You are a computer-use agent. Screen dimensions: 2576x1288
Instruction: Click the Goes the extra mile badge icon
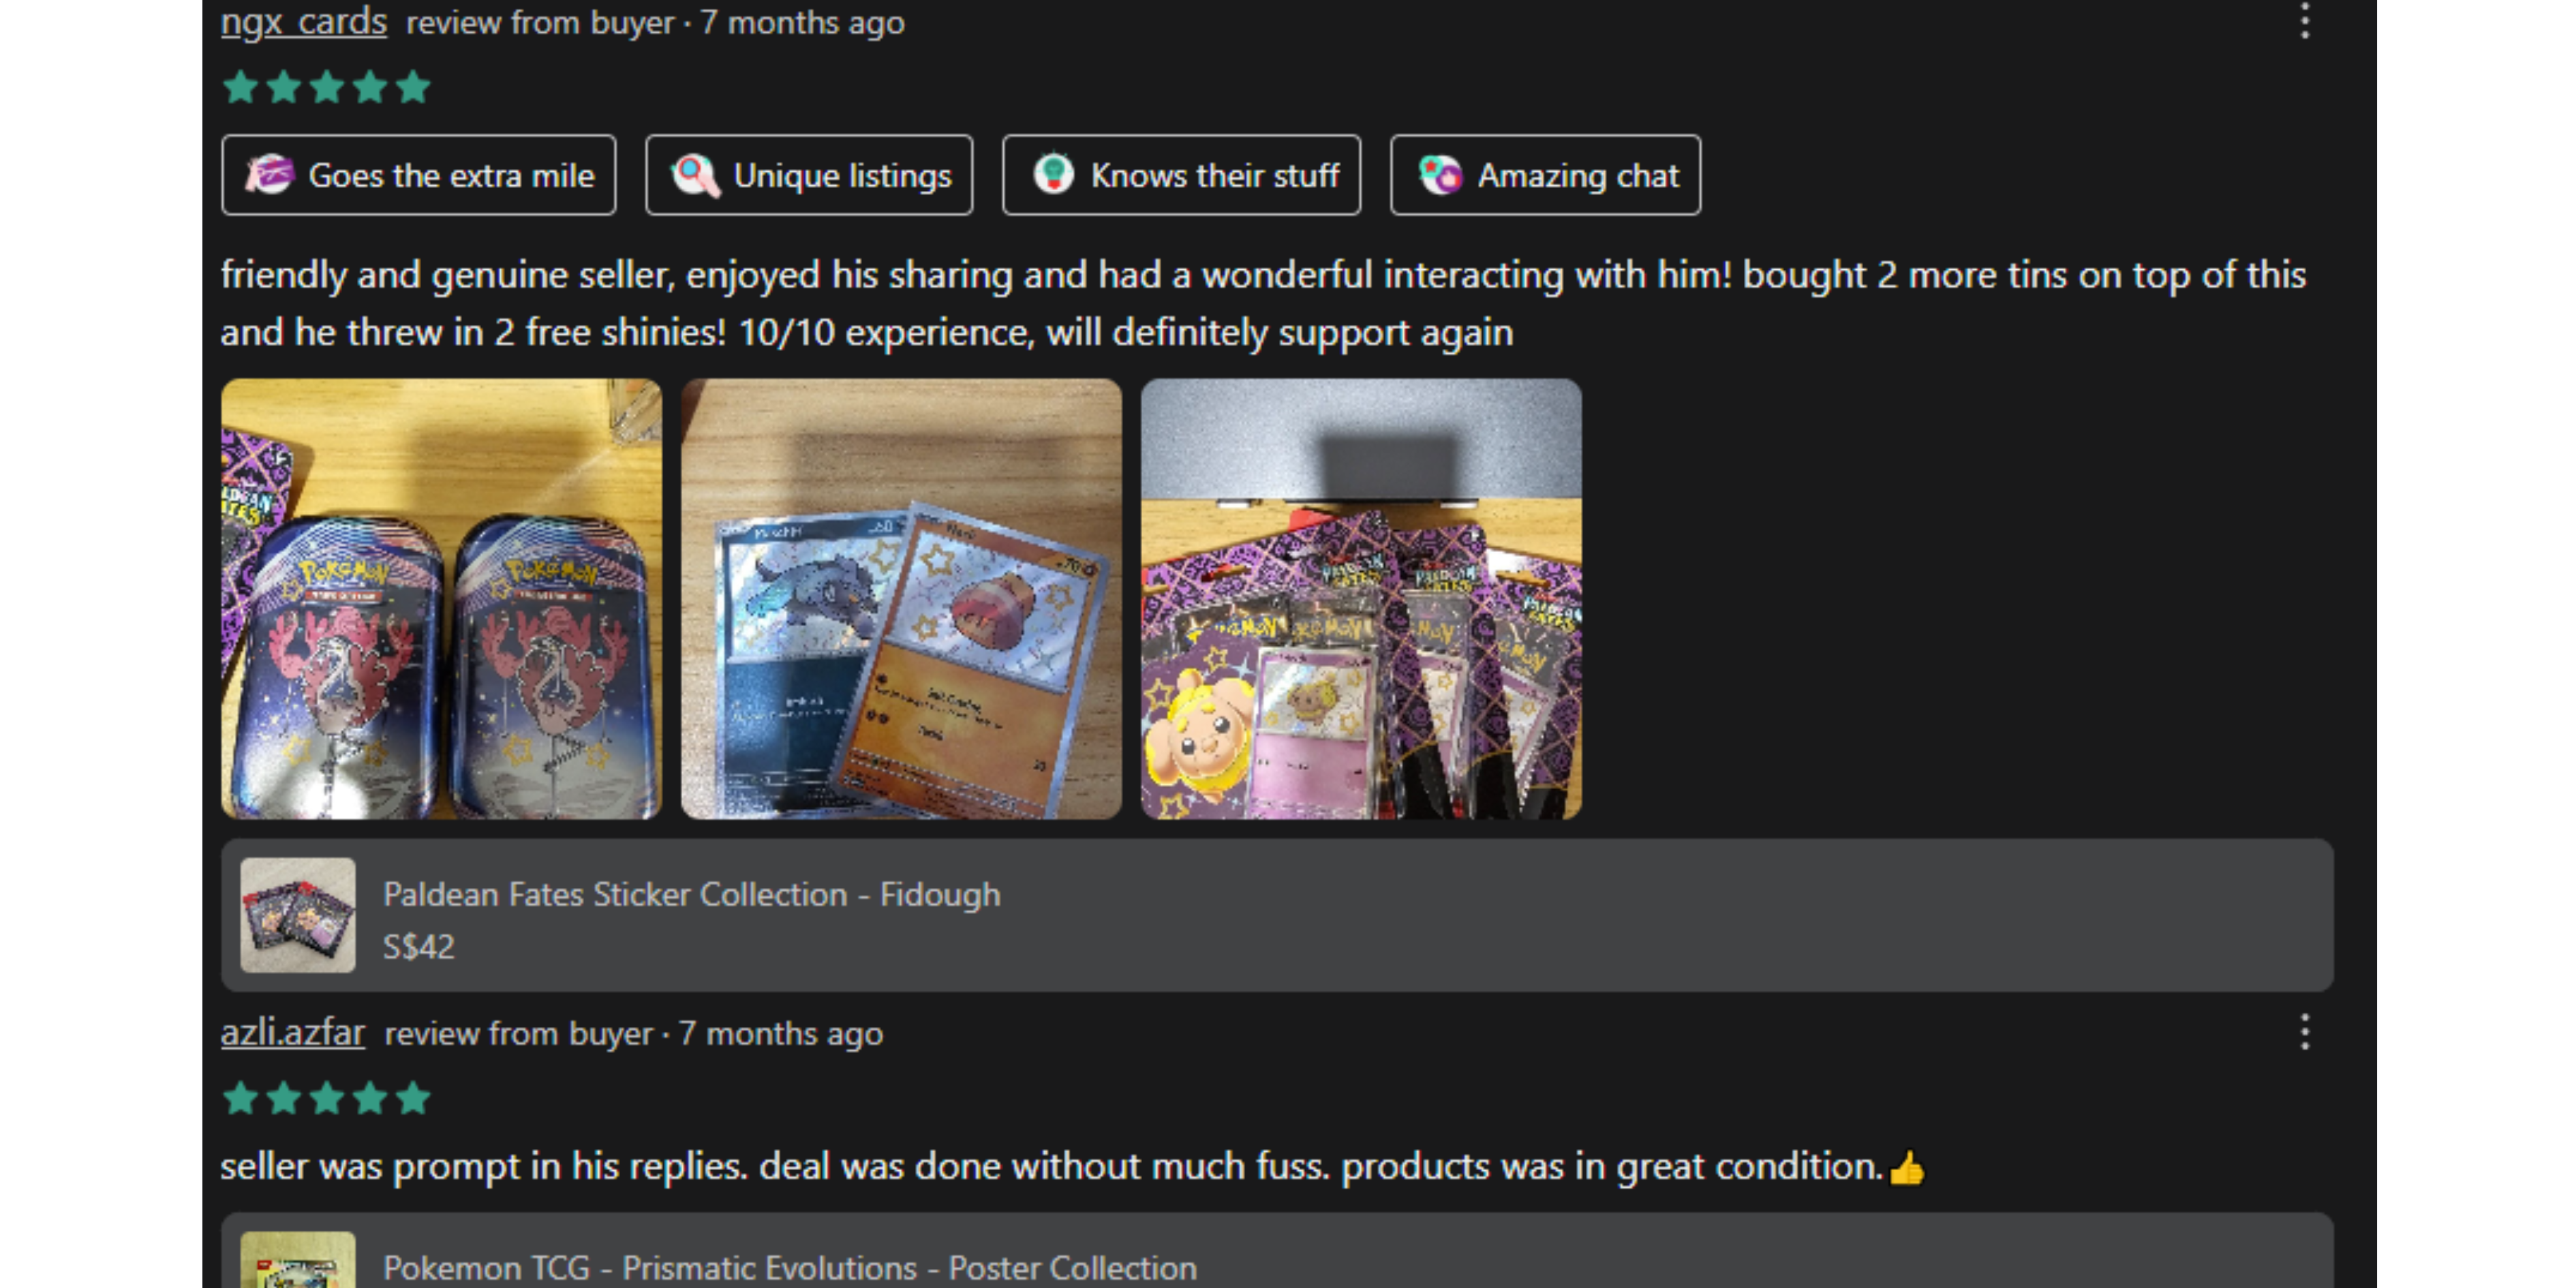tap(269, 175)
